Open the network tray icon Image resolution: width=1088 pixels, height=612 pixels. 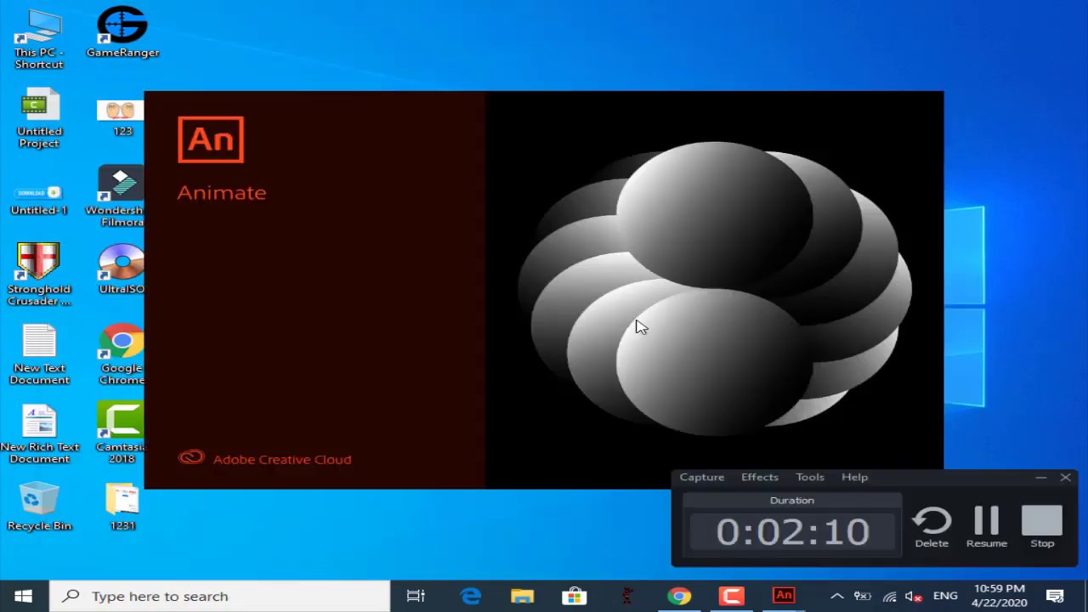[889, 596]
